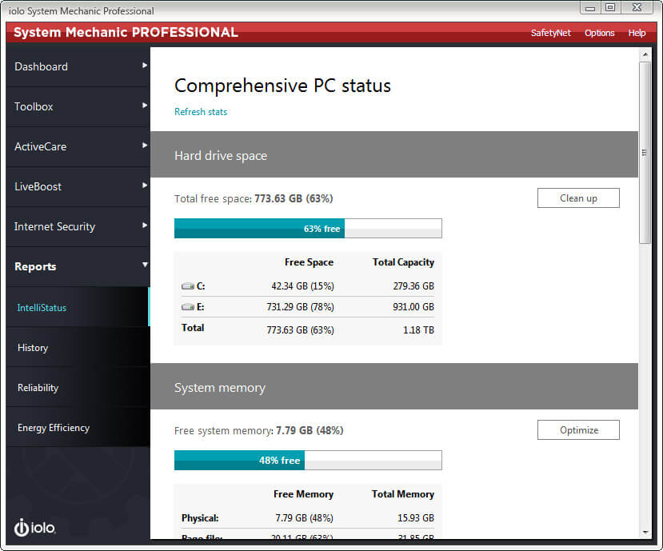Collapse the Reports section arrow
Viewport: 663px width, 551px height.
pyautogui.click(x=145, y=266)
